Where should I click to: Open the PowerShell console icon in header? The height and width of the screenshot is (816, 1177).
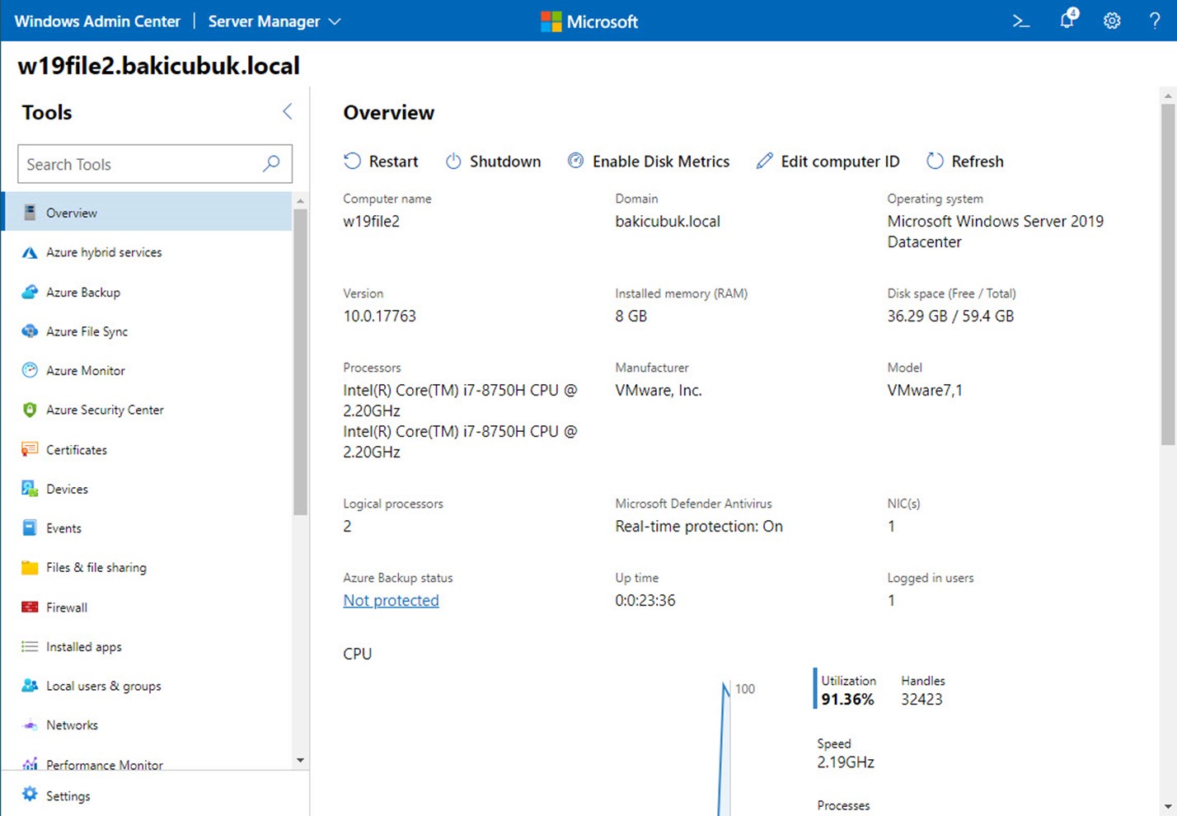point(1021,21)
